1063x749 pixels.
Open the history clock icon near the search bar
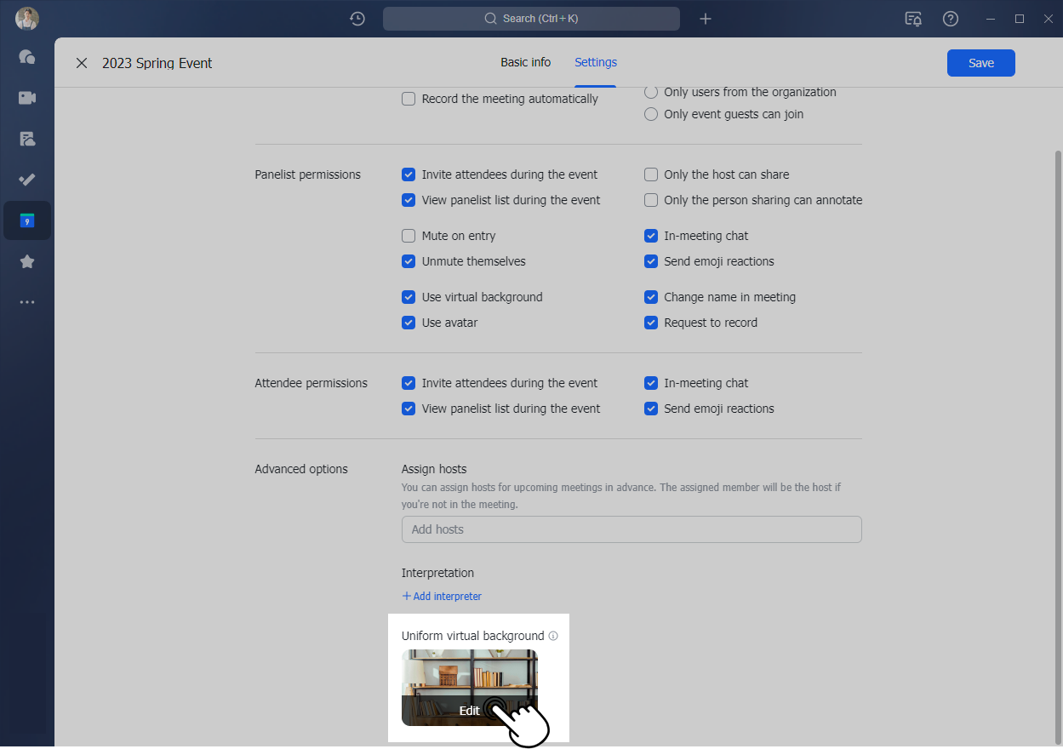(357, 18)
